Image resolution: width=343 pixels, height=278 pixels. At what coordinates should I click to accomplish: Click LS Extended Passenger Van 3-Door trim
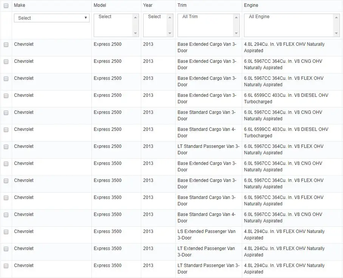click(x=206, y=235)
